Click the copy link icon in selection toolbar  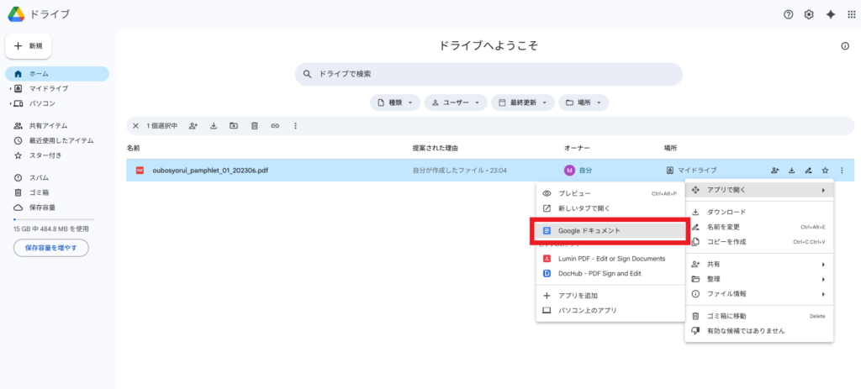point(274,126)
